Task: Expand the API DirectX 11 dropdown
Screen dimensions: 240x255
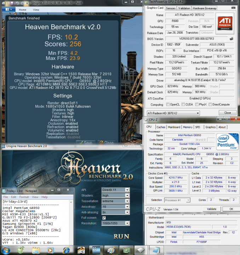Action: 127,190
